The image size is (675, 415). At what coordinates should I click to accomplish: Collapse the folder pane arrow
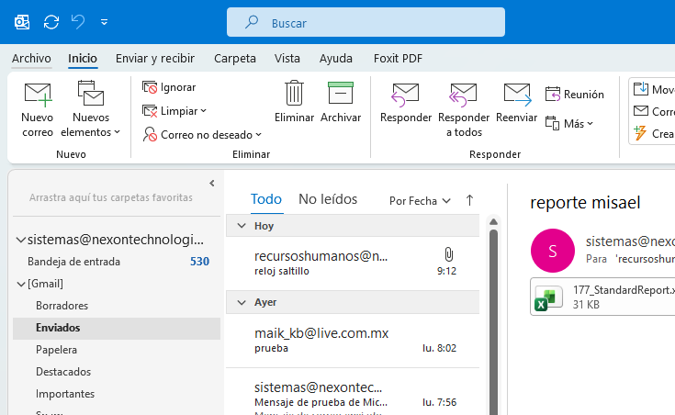tap(212, 184)
